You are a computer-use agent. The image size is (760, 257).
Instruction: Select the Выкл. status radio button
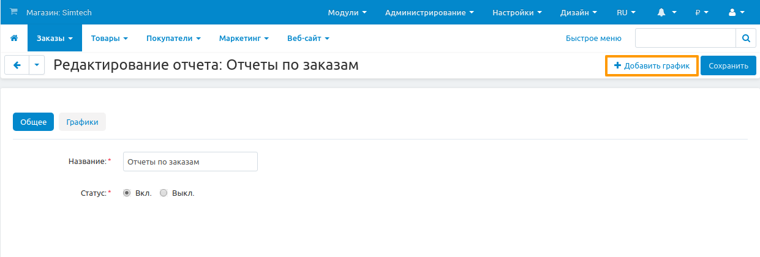[164, 193]
